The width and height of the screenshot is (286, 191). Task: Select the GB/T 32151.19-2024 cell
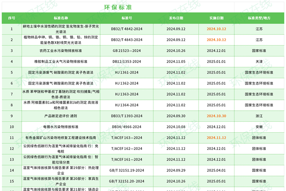pyautogui.click(x=126, y=170)
